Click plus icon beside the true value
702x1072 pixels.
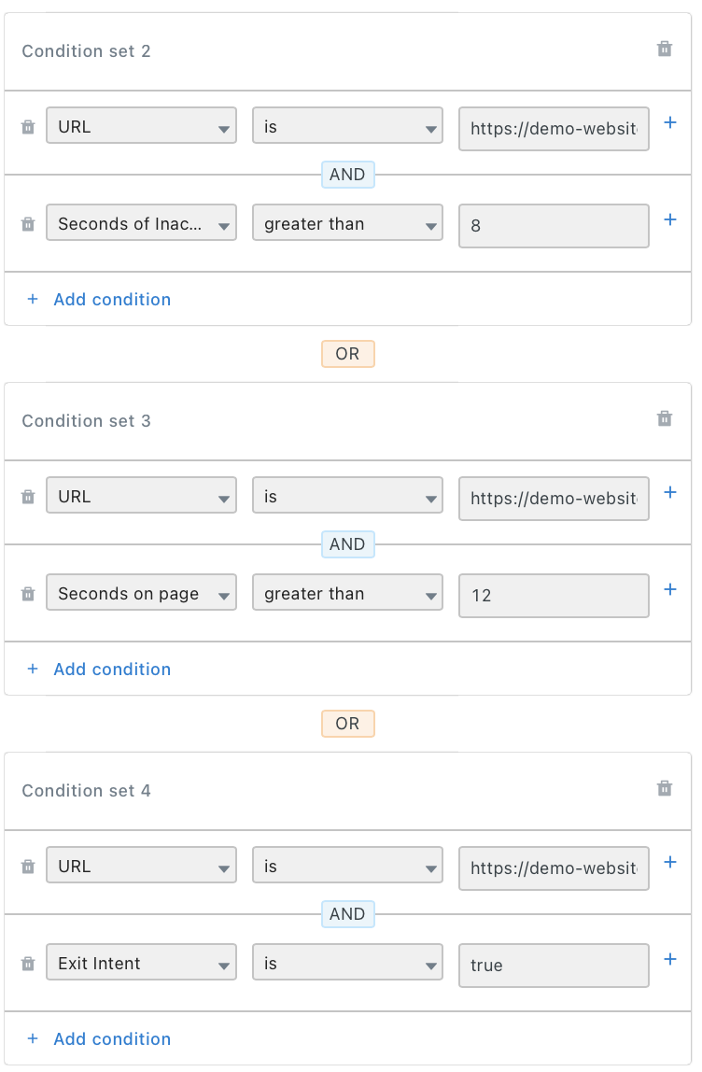tap(670, 959)
